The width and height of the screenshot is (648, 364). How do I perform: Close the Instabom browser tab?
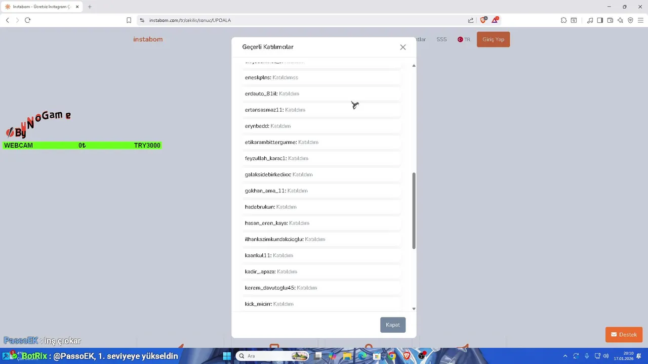point(77,7)
